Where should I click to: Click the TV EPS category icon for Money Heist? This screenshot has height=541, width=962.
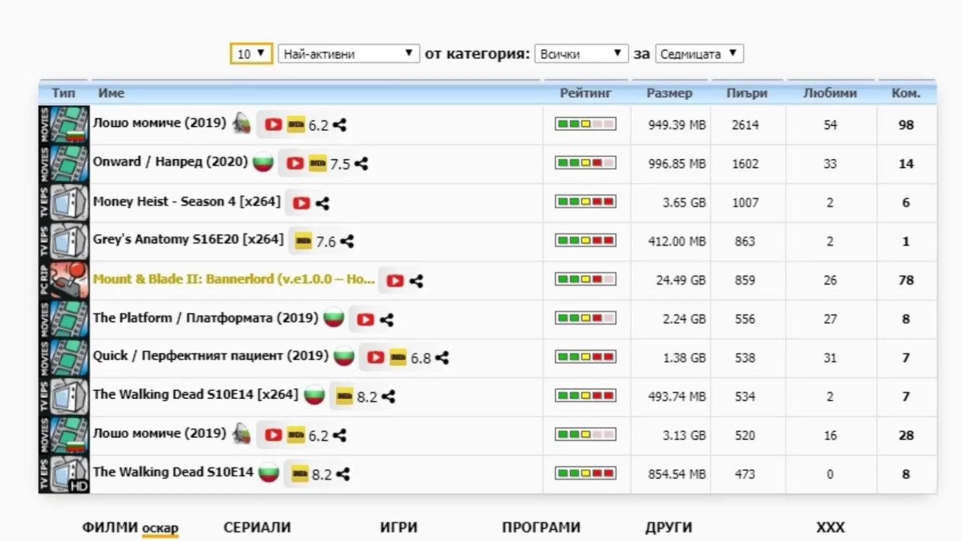point(64,202)
